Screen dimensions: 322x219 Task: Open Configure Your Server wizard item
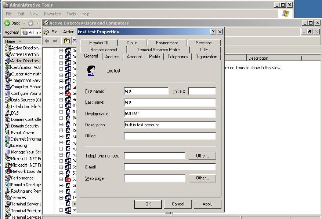click(x=23, y=93)
